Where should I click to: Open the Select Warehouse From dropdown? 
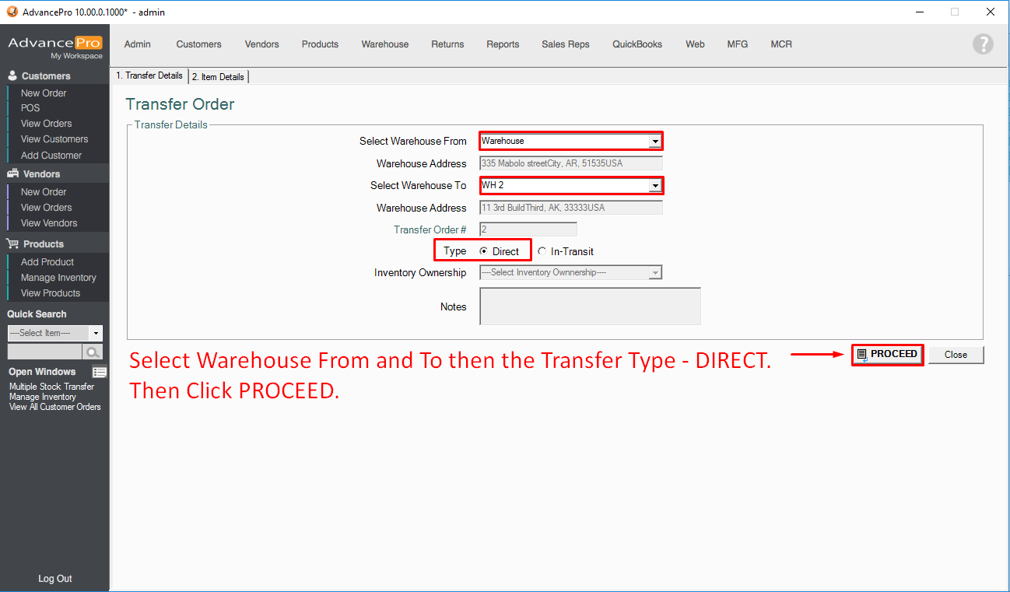click(656, 141)
